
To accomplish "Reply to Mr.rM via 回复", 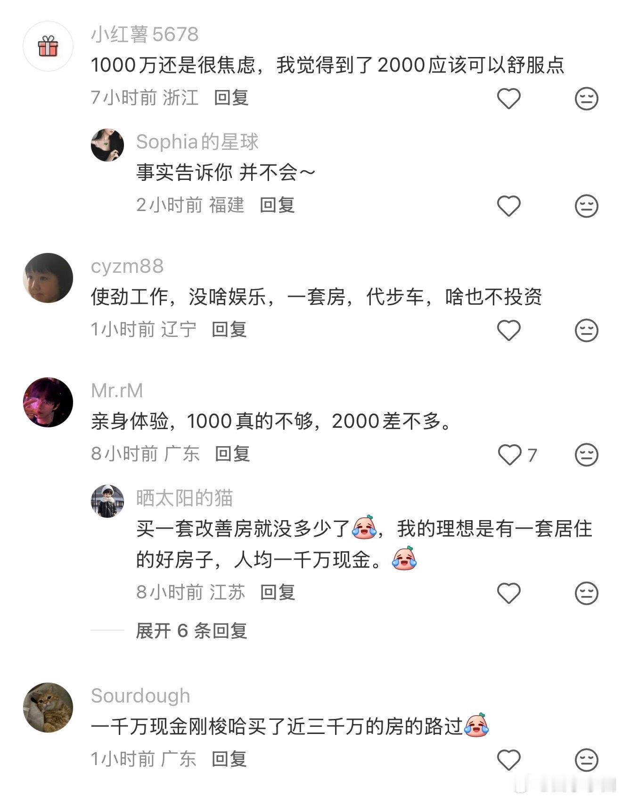I will click(232, 454).
